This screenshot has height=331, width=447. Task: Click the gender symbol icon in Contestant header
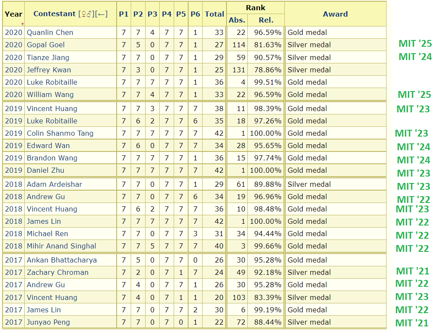click(x=86, y=14)
